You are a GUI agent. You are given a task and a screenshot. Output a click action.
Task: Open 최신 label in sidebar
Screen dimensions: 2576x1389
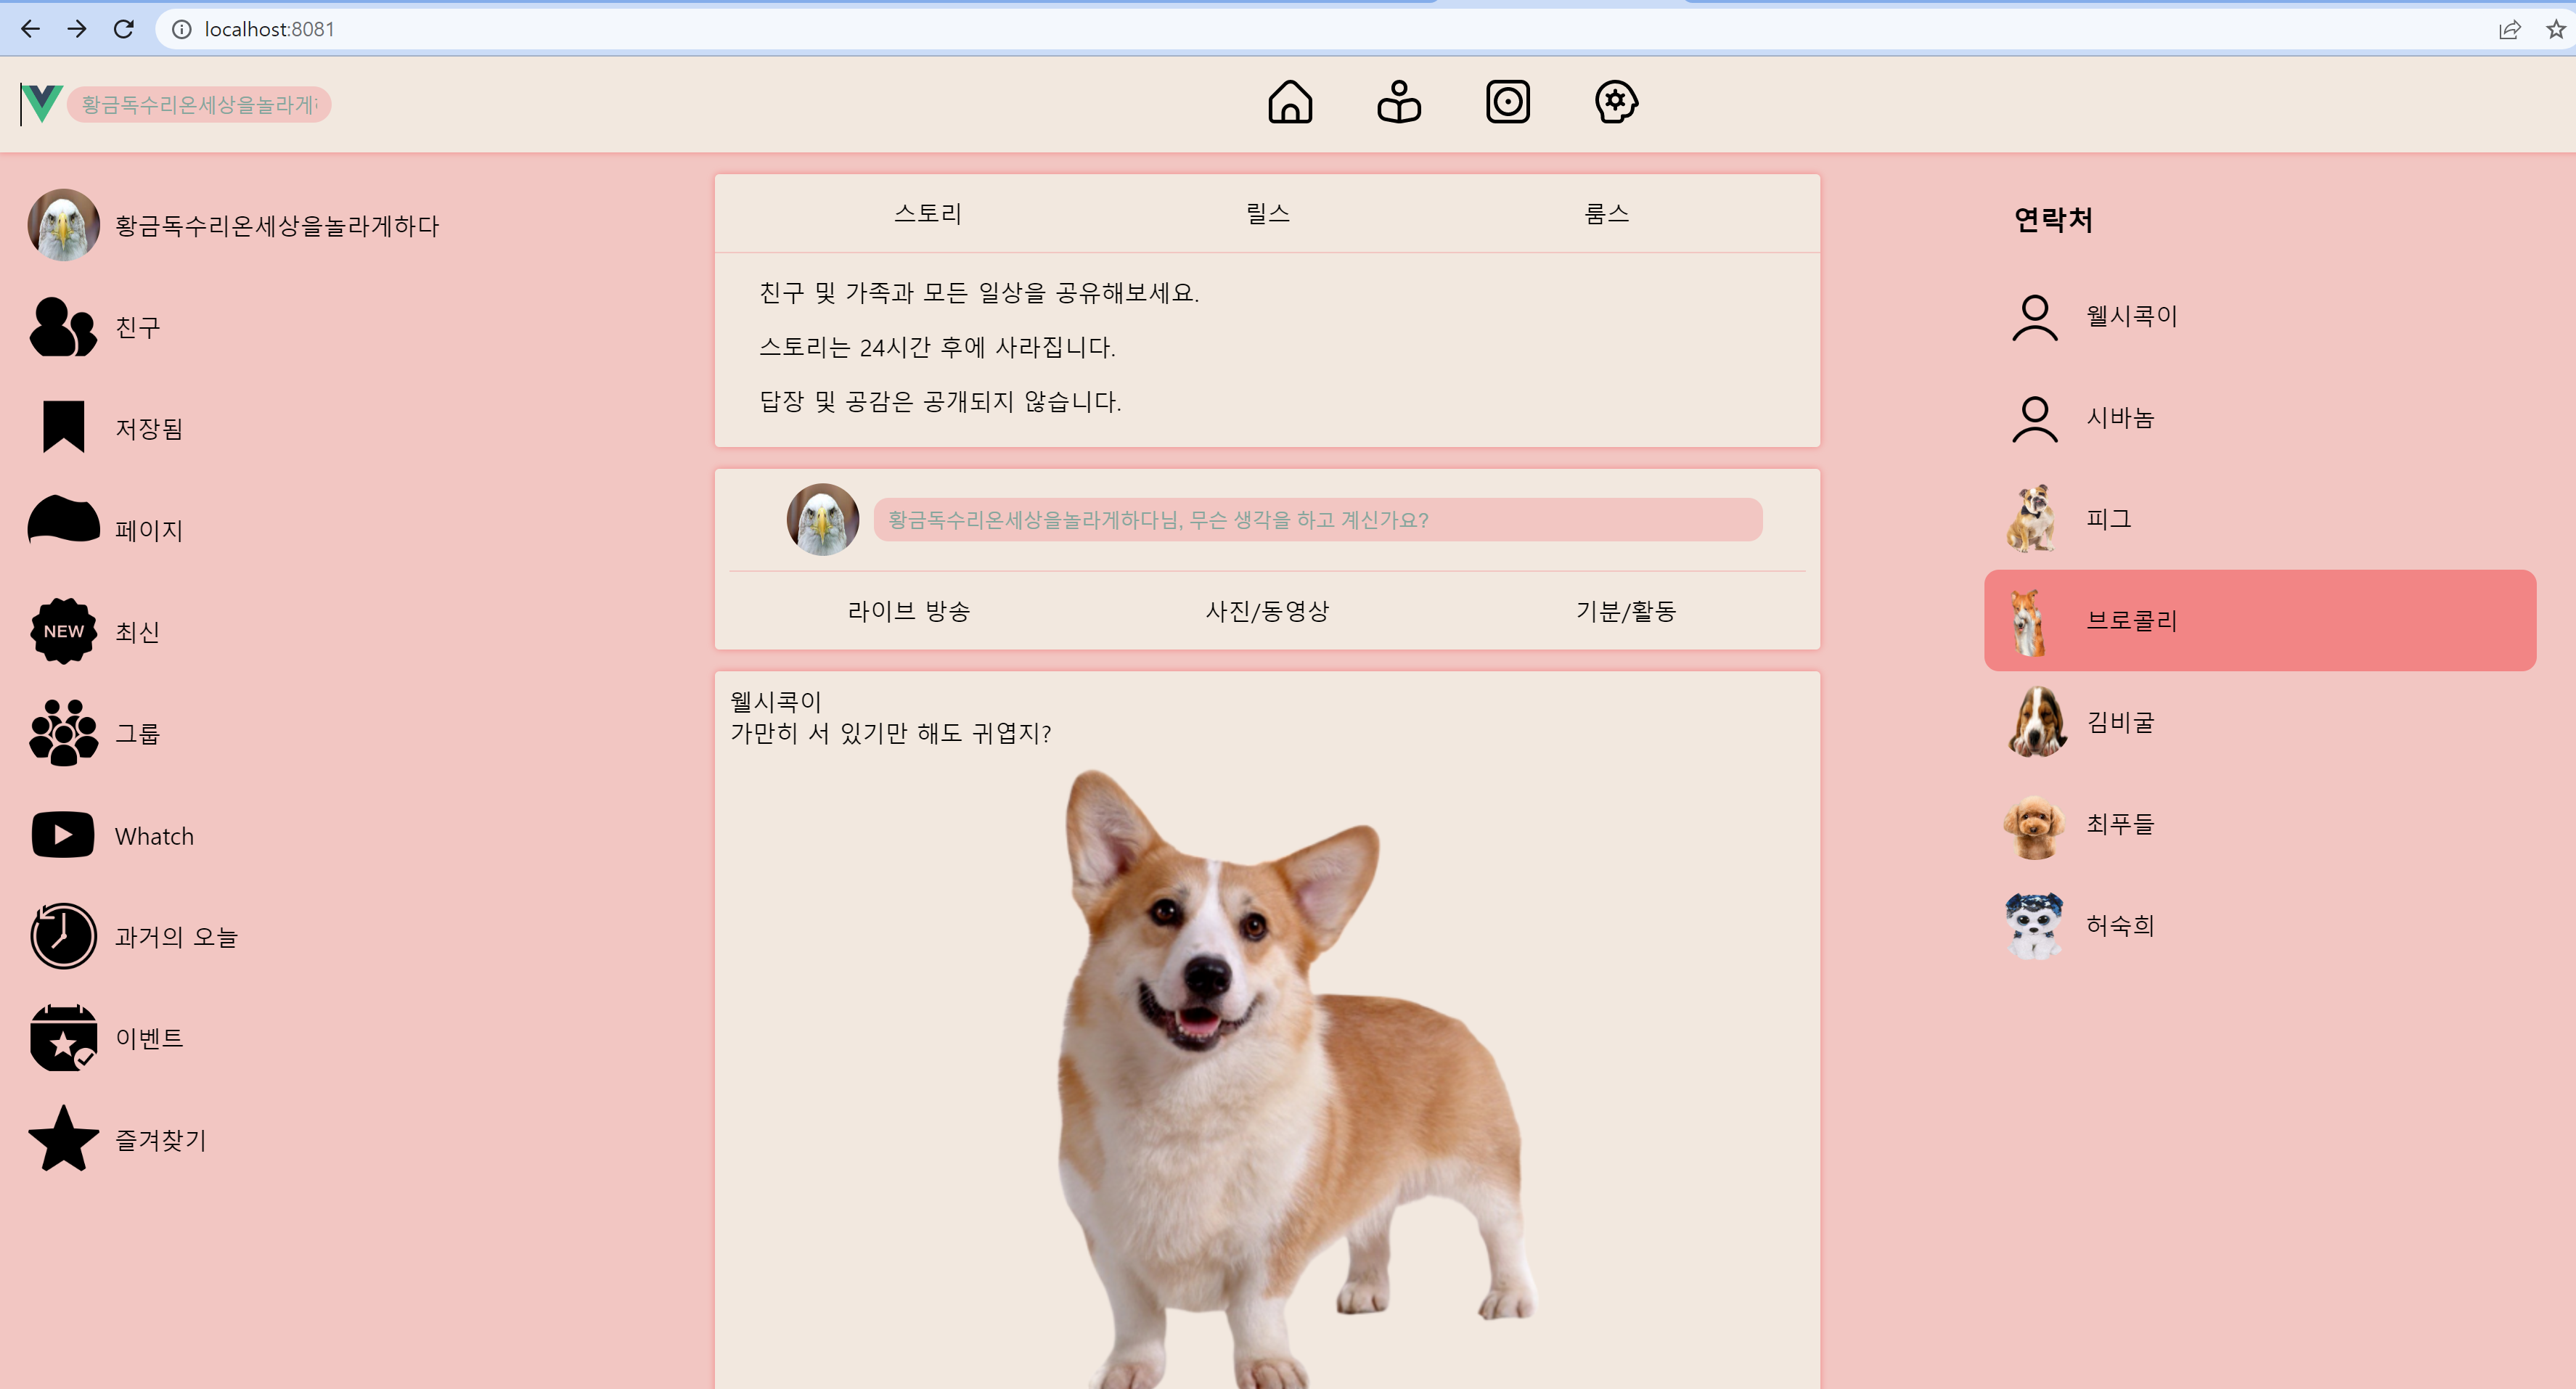click(138, 632)
